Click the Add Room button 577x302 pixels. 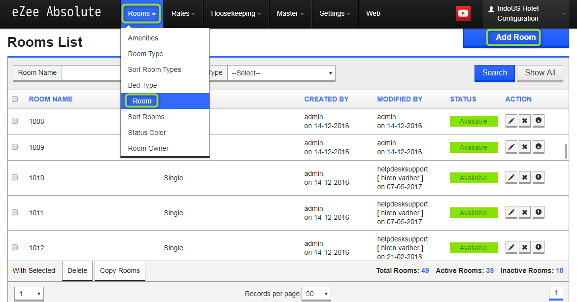coord(516,37)
